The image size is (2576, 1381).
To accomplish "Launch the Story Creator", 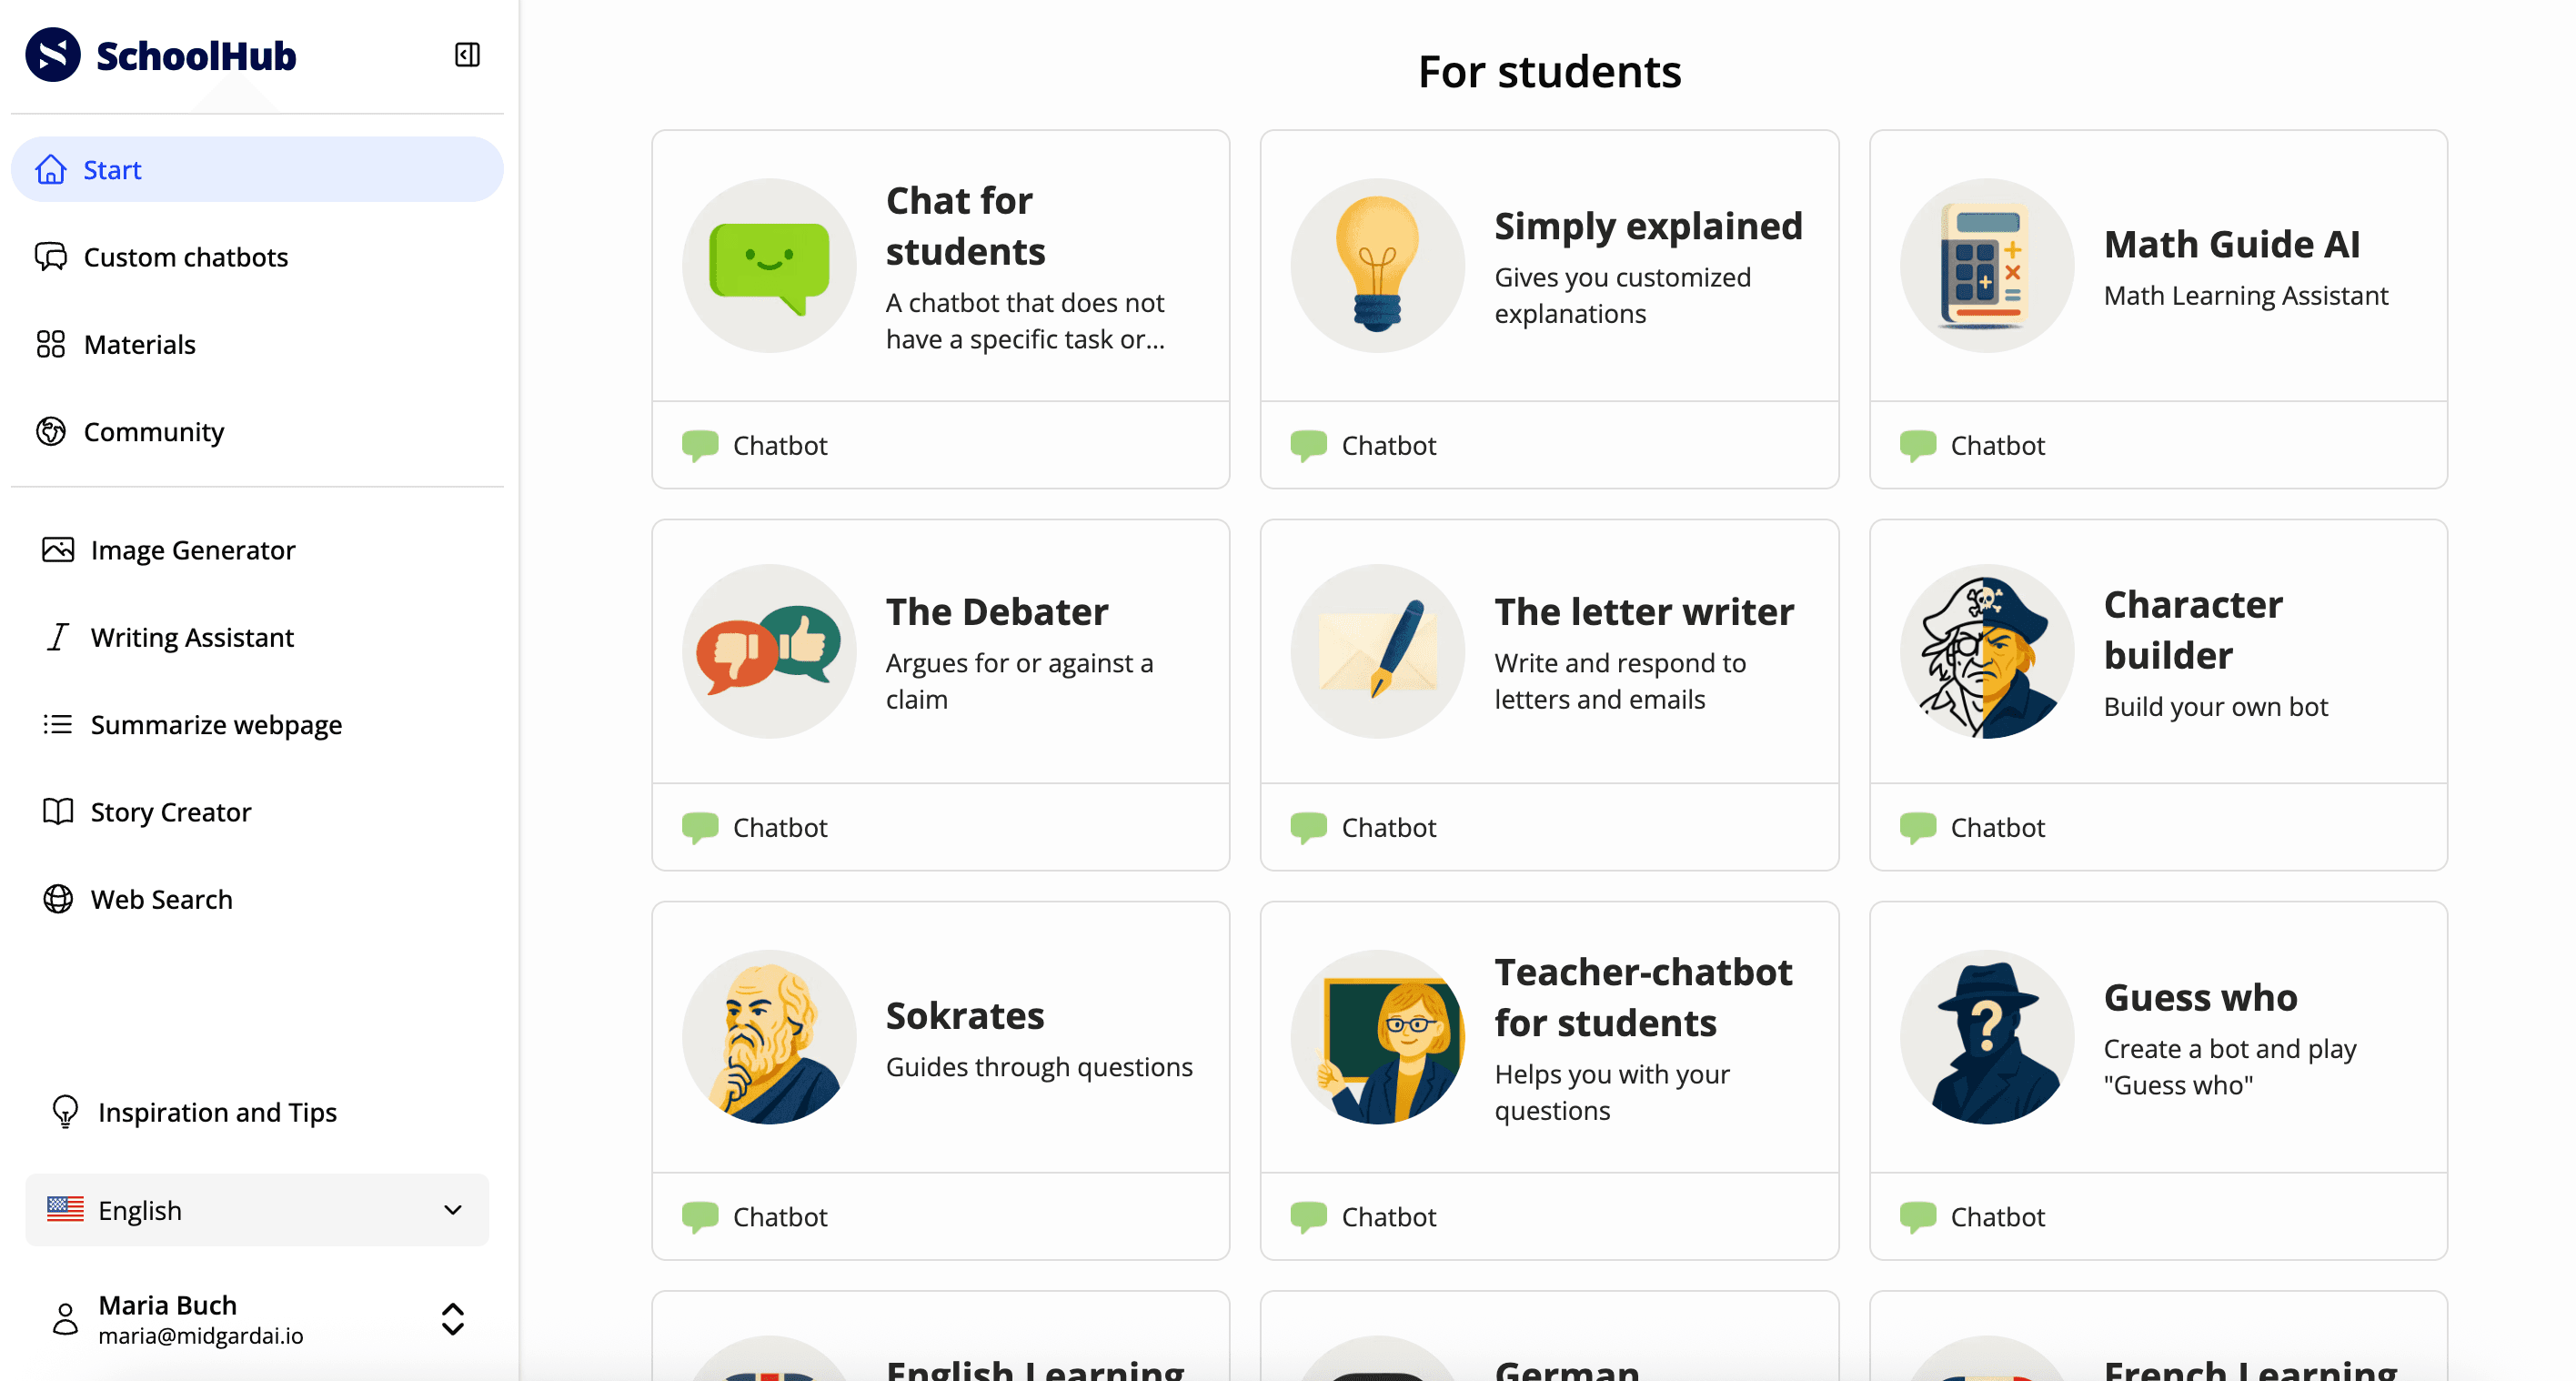I will click(x=171, y=811).
